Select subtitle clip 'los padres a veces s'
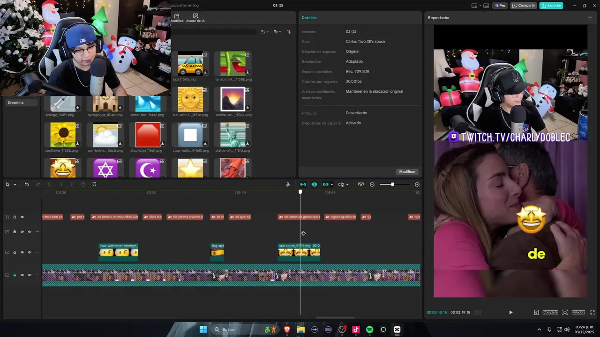Screen dimensions: 600x337 pos(185,217)
